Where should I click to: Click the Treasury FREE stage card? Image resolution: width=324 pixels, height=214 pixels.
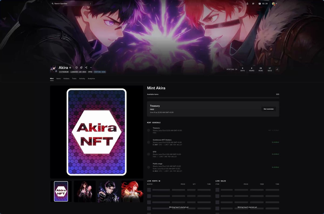pos(213,109)
